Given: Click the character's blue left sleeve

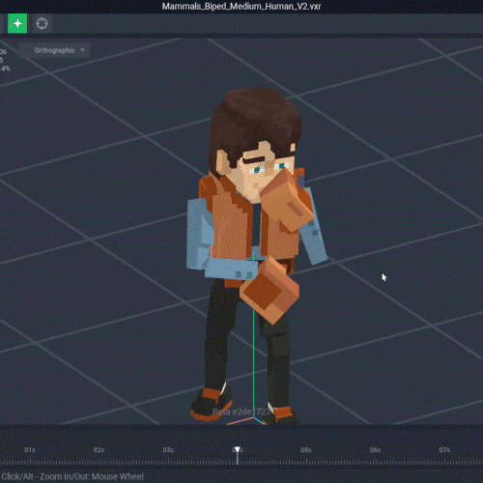Looking at the screenshot, I should tap(199, 235).
